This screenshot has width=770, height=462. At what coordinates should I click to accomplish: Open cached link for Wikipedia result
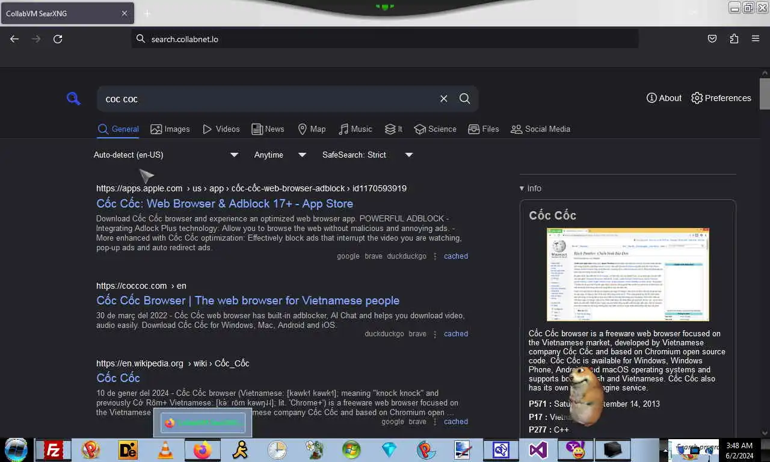(x=456, y=422)
